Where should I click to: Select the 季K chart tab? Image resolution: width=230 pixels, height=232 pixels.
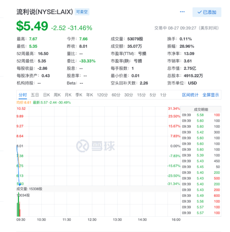tap(79, 95)
